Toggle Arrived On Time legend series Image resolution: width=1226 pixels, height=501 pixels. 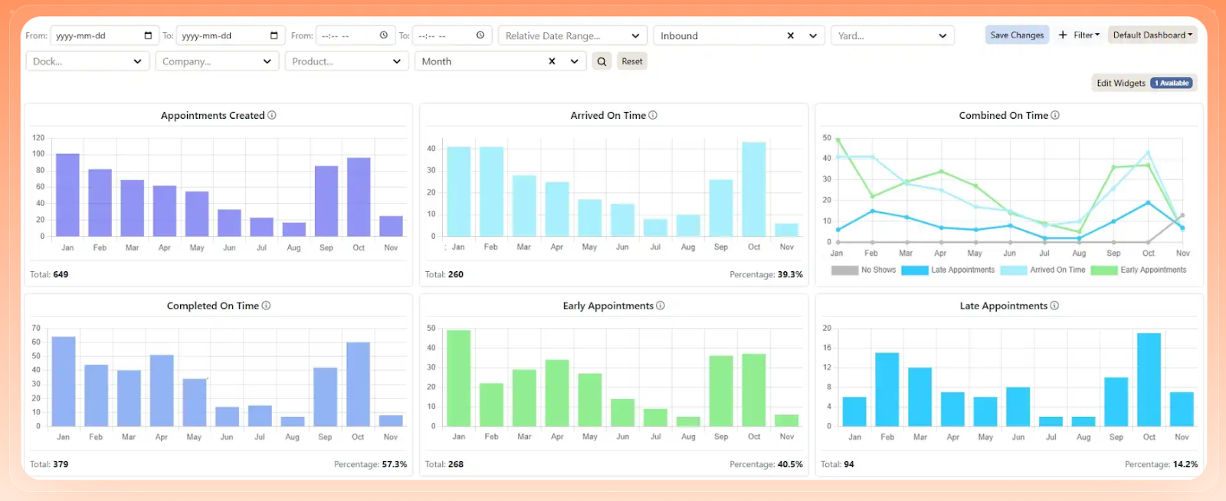click(x=1043, y=270)
